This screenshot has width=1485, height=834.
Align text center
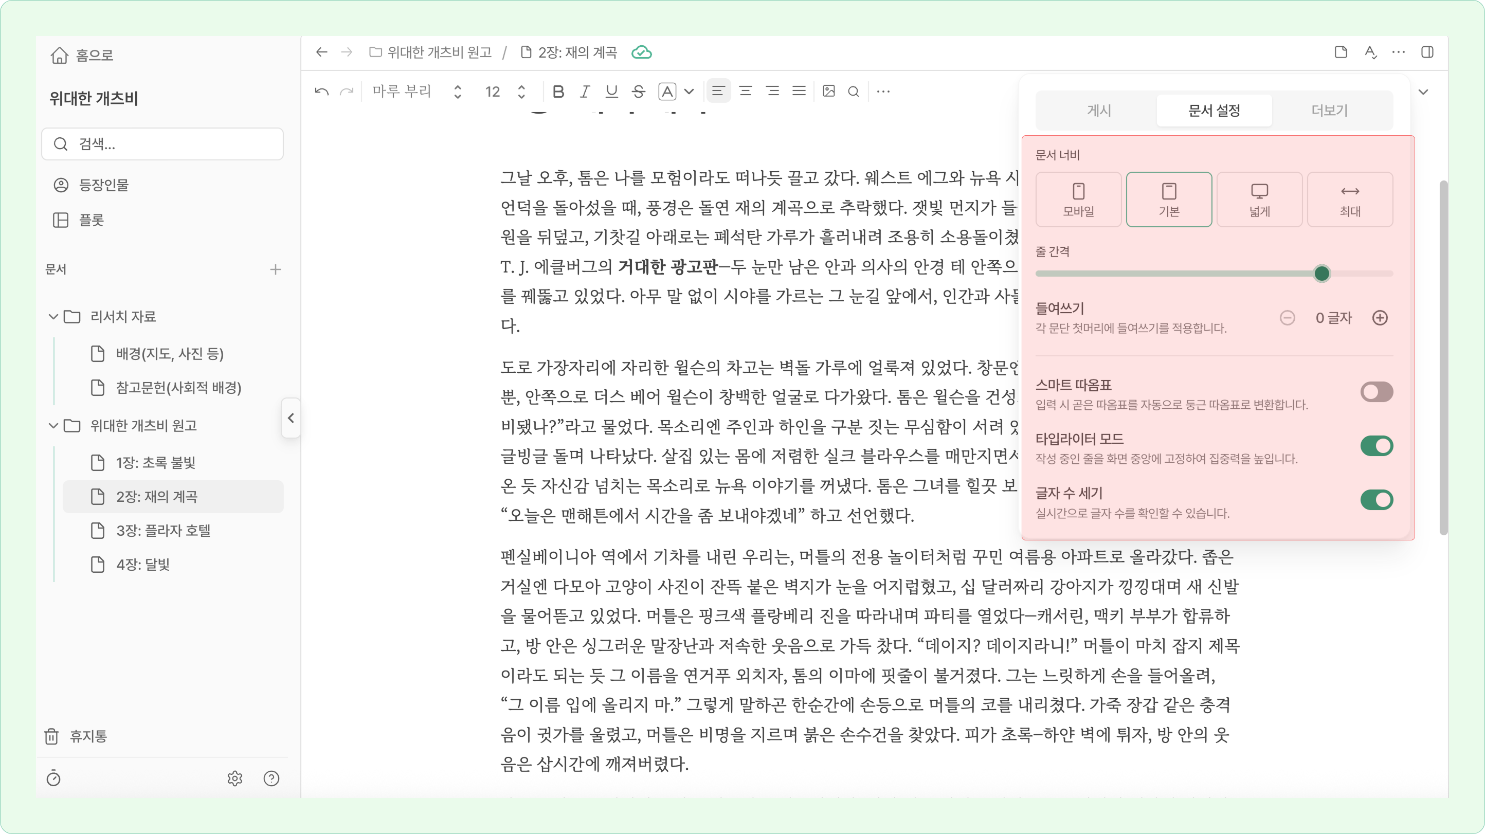(x=746, y=91)
